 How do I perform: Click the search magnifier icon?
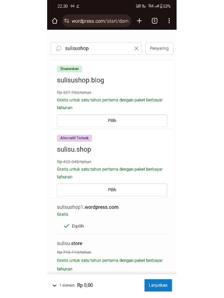[x=59, y=49]
